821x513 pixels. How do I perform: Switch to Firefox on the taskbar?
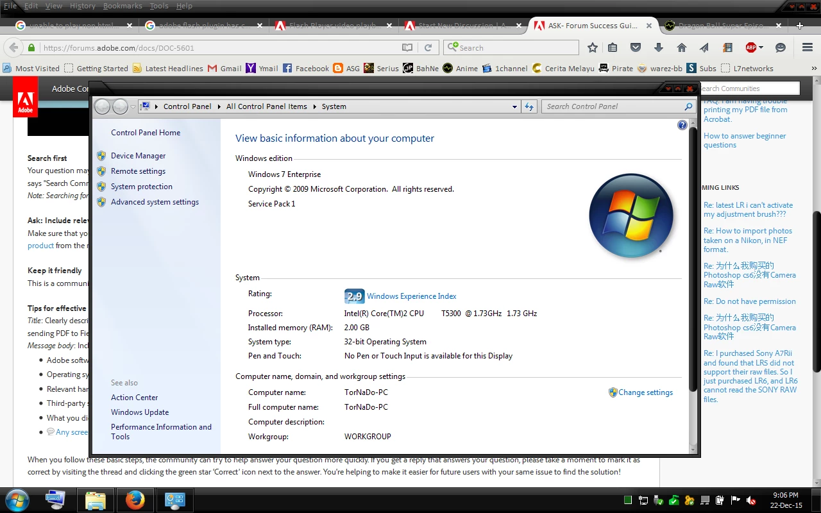click(135, 500)
